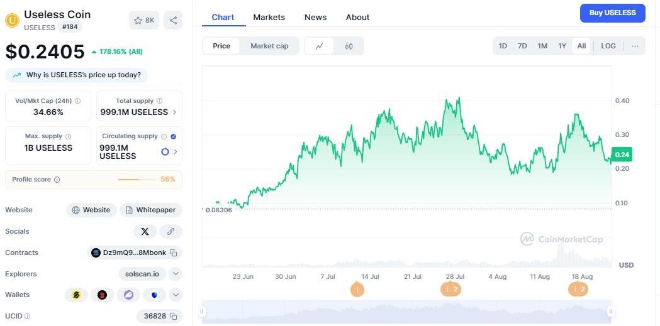
Task: Copy contract address Dz9mQ9...8Mbonk
Action: [x=173, y=253]
